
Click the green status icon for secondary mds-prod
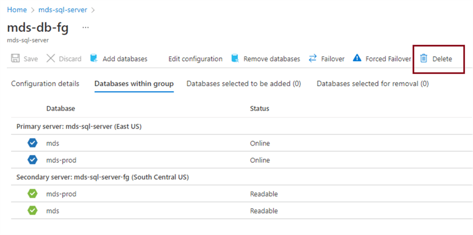(32, 194)
